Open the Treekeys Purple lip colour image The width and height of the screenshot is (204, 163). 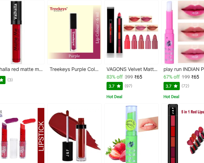(74, 32)
